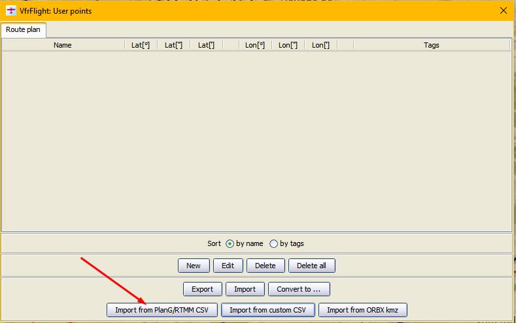516x323 pixels.
Task: Click the Name column header
Action: click(63, 45)
